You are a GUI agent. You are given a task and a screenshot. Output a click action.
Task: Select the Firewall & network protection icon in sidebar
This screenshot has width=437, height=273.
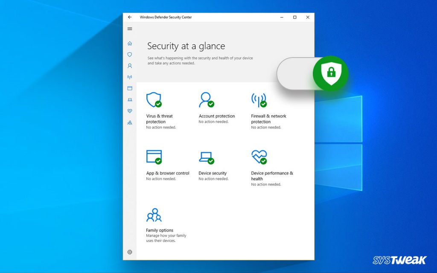(x=130, y=77)
